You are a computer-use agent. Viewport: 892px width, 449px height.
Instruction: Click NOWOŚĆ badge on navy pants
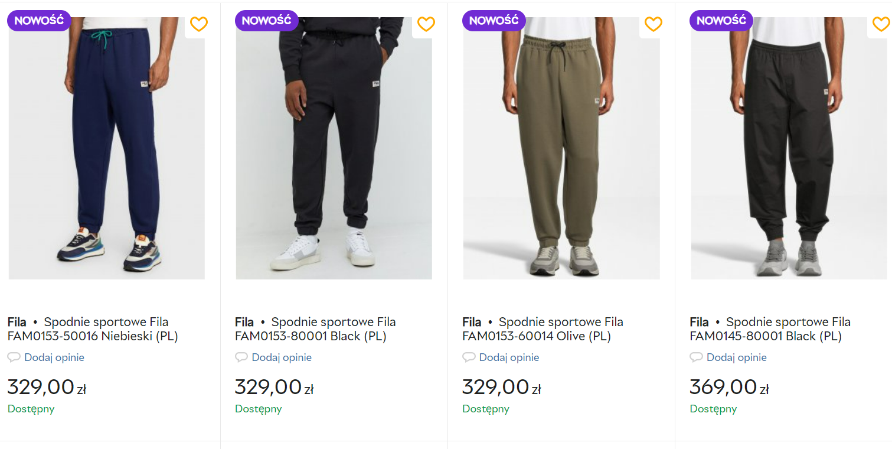[39, 21]
